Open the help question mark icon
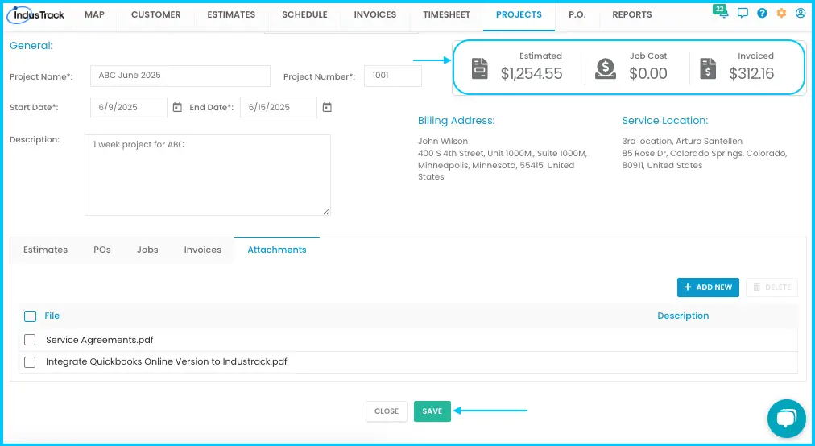This screenshot has height=446, width=815. point(762,13)
